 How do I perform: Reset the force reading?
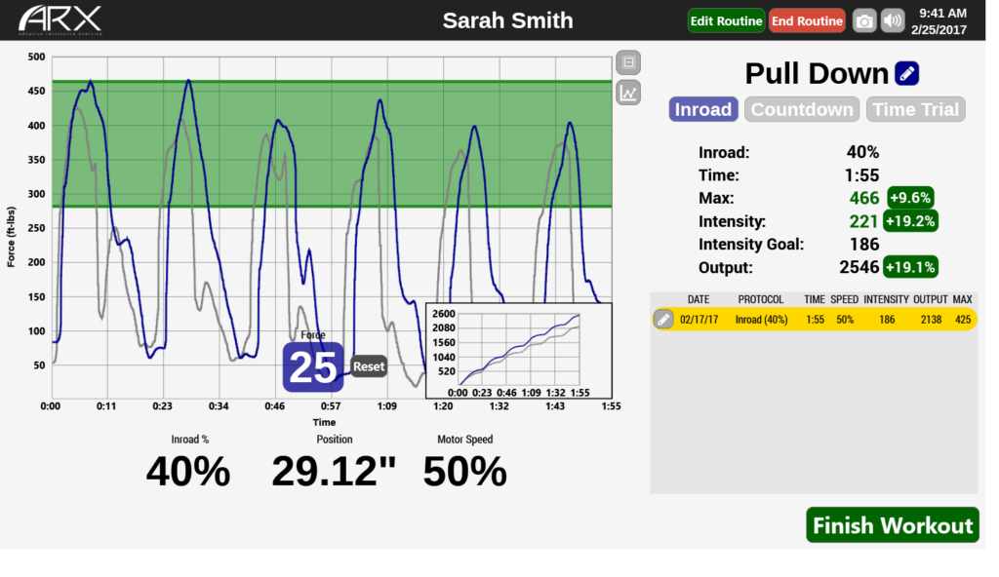tap(369, 366)
